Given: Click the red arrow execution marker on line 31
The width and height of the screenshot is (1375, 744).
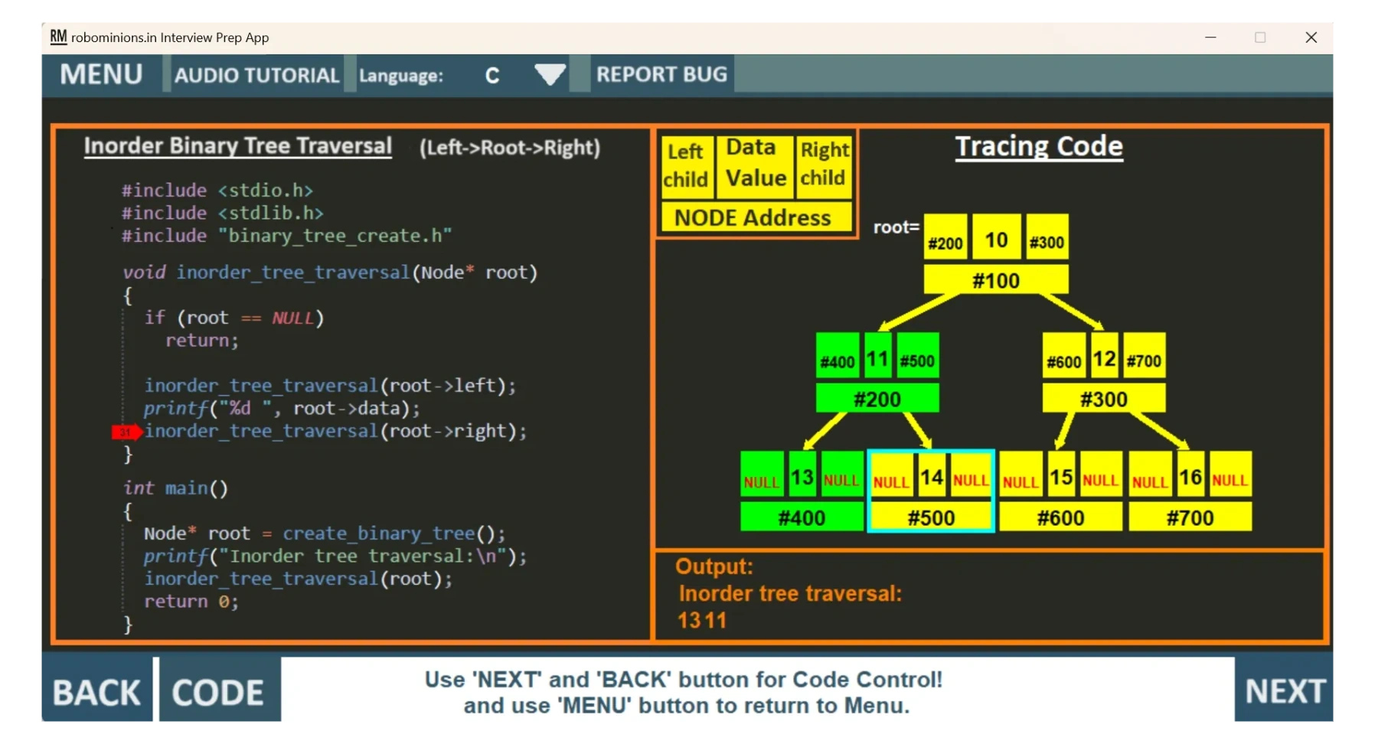Looking at the screenshot, I should pos(125,432).
